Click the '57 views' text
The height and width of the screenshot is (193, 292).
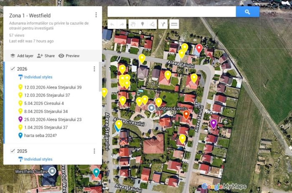pyautogui.click(x=17, y=35)
